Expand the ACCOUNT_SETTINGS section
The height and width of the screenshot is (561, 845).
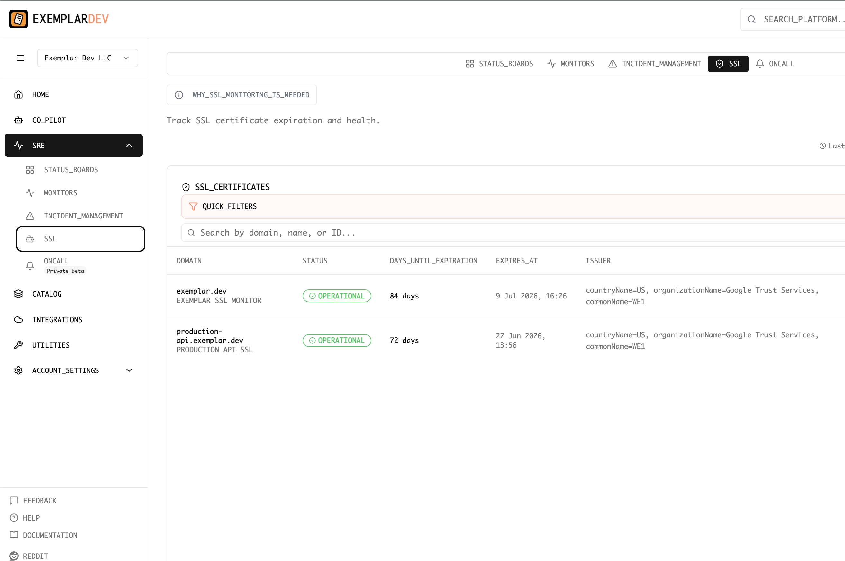pos(129,370)
